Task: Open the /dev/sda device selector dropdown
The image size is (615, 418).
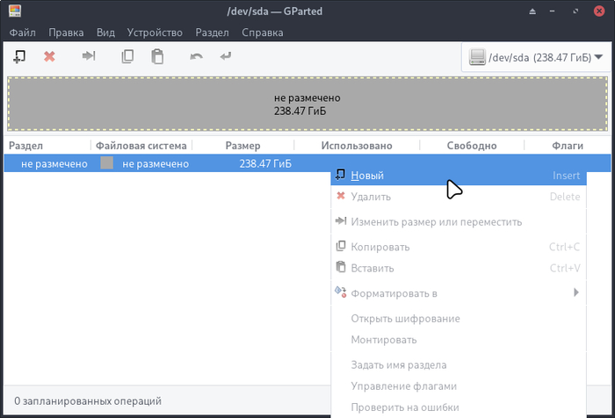Action: (x=537, y=58)
